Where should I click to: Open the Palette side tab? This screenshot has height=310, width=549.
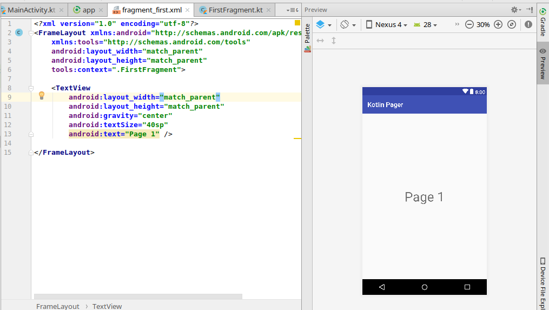(307, 38)
